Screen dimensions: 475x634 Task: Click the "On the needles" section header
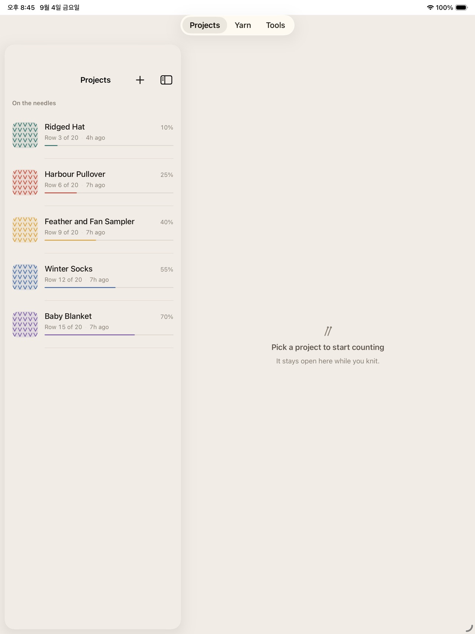[34, 103]
